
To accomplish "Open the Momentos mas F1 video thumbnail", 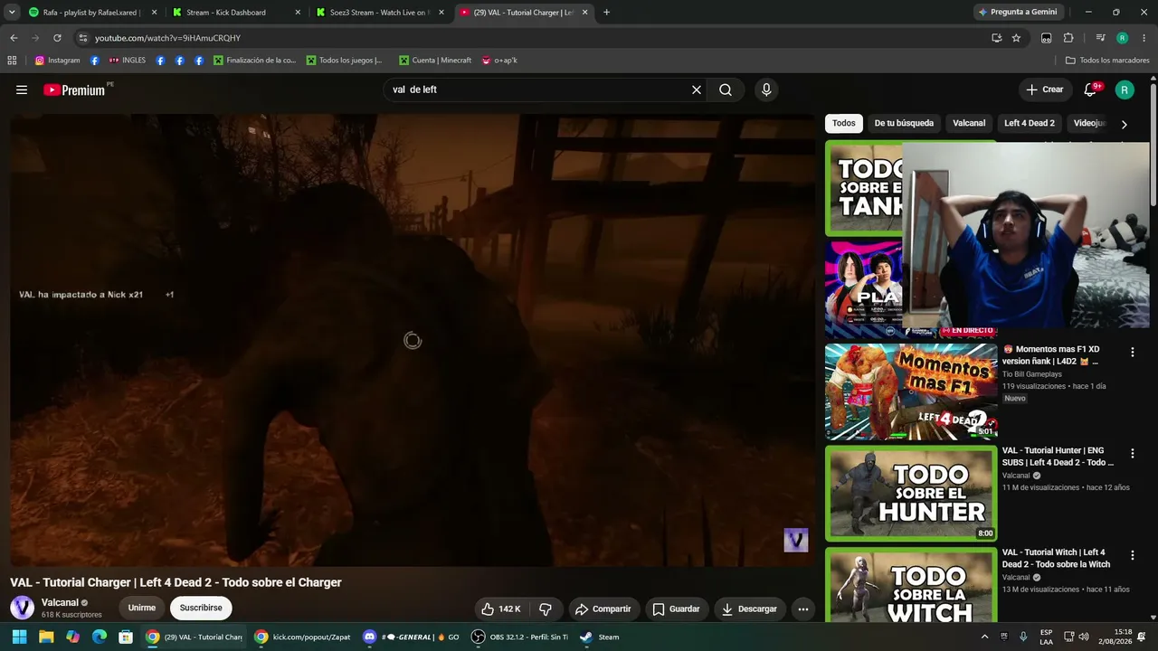I will coord(911,392).
